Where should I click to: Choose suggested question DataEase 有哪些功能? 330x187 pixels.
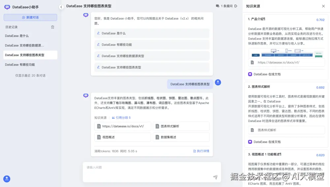coord(152,45)
